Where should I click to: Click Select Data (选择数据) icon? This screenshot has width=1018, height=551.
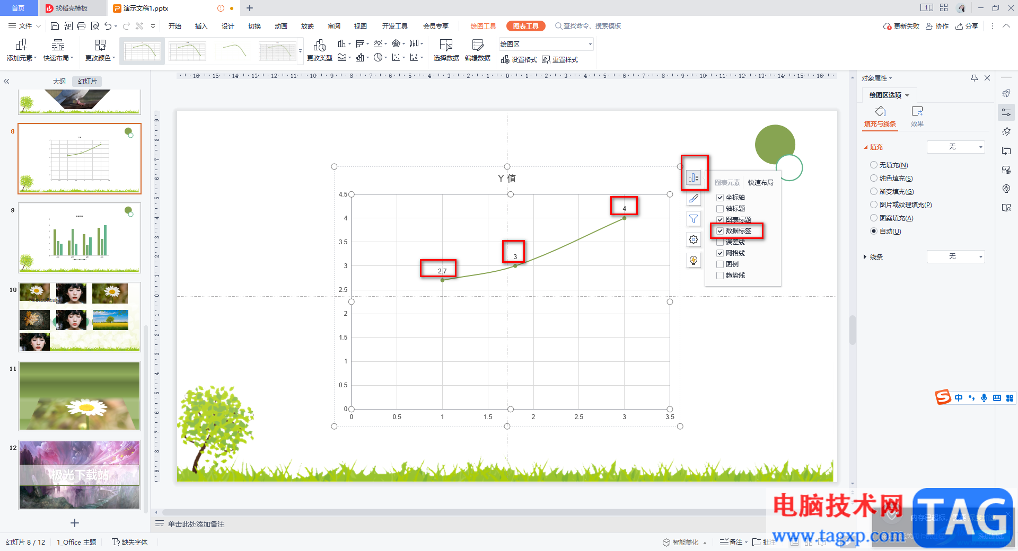[446, 50]
